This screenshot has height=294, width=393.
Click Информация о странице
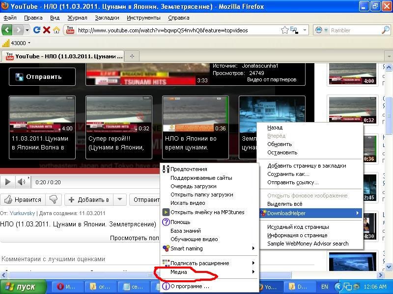click(x=311, y=235)
